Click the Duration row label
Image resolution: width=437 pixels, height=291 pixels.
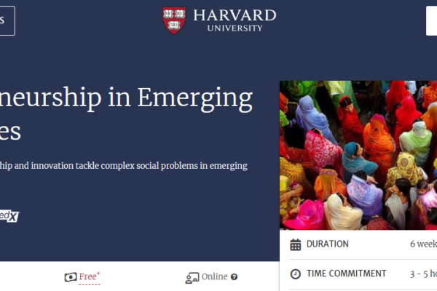pos(327,244)
